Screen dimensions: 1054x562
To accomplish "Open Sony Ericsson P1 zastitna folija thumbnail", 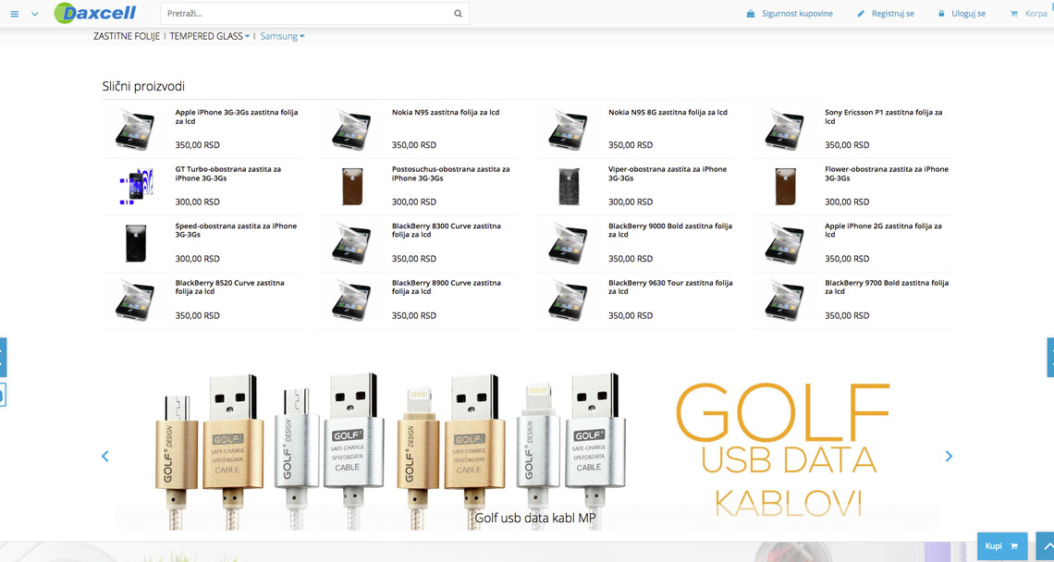I will coord(784,129).
